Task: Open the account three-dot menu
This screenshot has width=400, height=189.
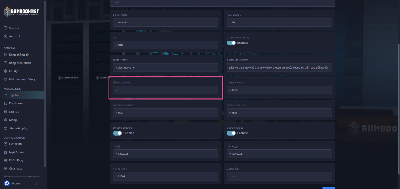Action: 37,183
